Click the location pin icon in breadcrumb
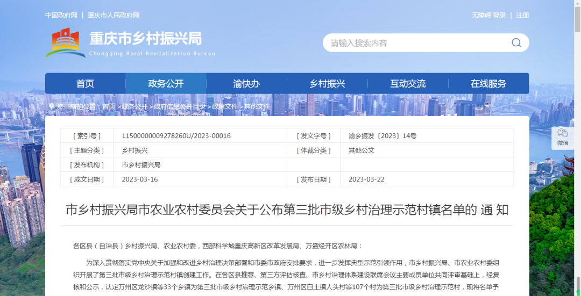581x296 pixels. 52,107
